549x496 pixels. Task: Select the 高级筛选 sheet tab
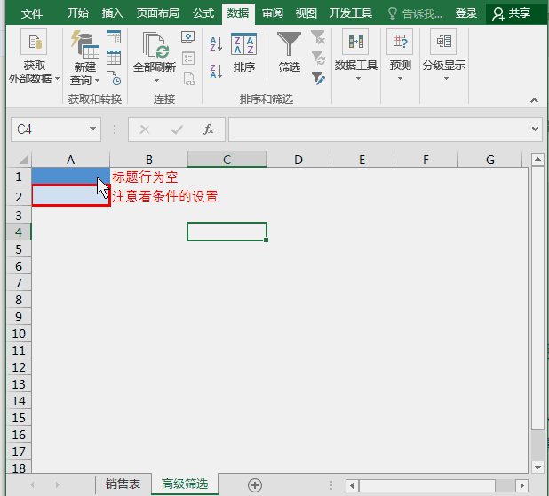tap(185, 484)
